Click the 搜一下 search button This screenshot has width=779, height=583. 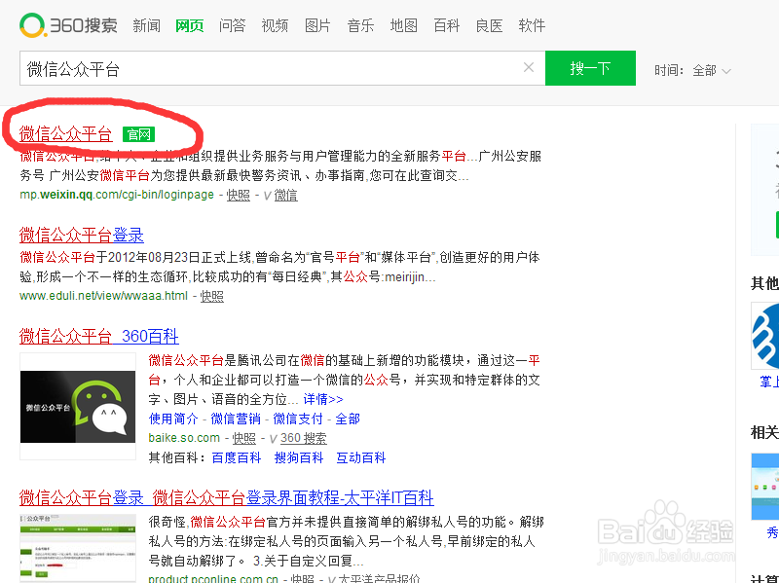[590, 68]
